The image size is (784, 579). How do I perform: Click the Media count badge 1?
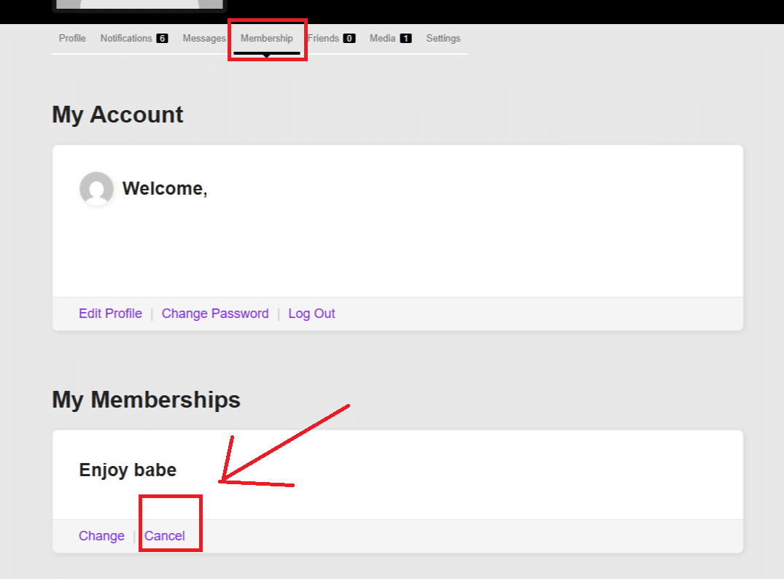[405, 39]
